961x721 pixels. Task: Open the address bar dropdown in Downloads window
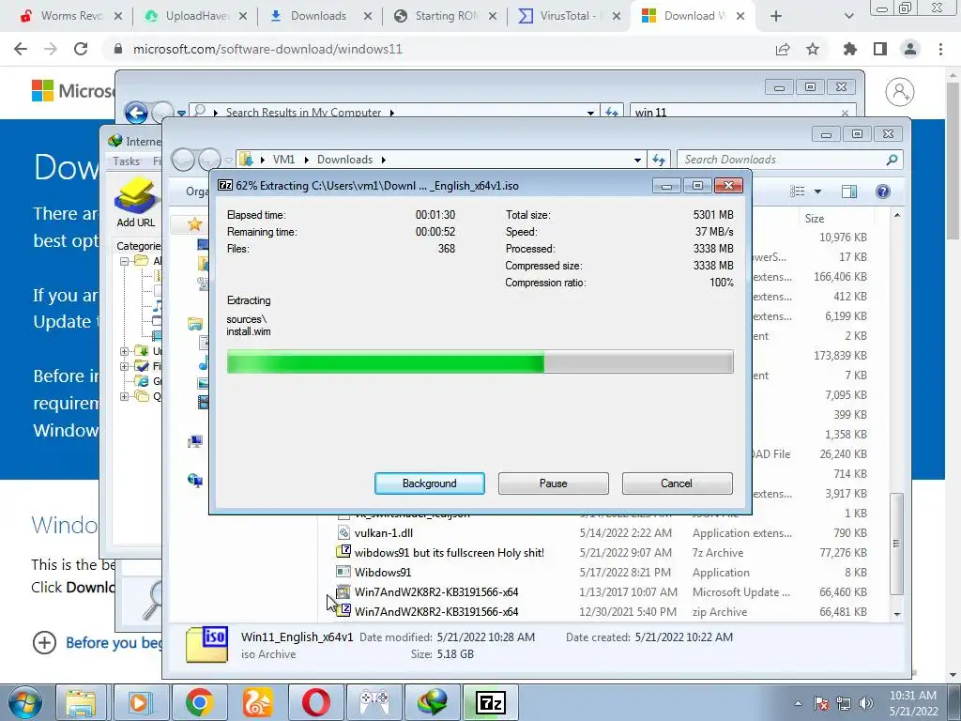point(637,160)
